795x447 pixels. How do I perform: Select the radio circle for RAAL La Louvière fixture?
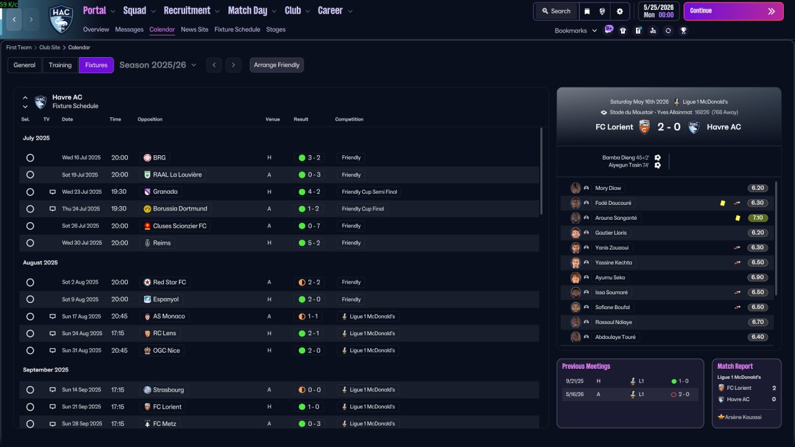pos(30,175)
